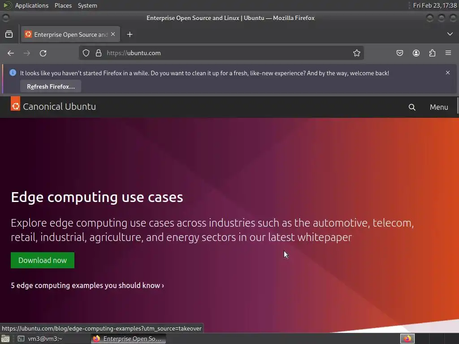
Task: Reload the current page
Action: pos(43,53)
